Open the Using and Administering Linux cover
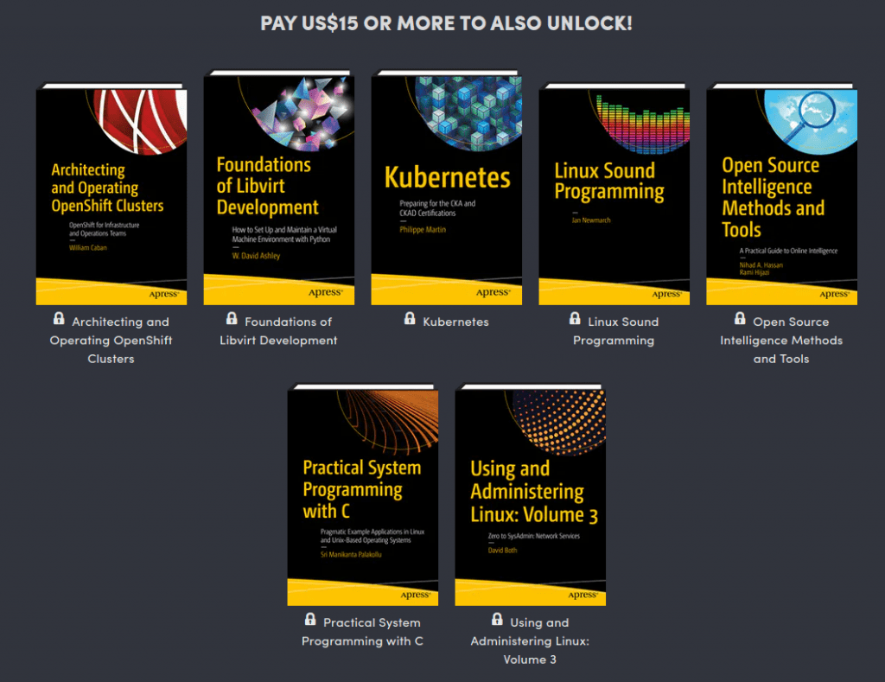The width and height of the screenshot is (885, 682). point(530,493)
